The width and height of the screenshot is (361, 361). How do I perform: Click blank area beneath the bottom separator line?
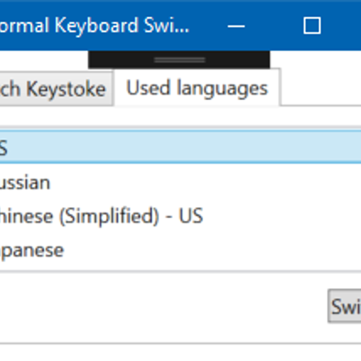tap(180, 353)
